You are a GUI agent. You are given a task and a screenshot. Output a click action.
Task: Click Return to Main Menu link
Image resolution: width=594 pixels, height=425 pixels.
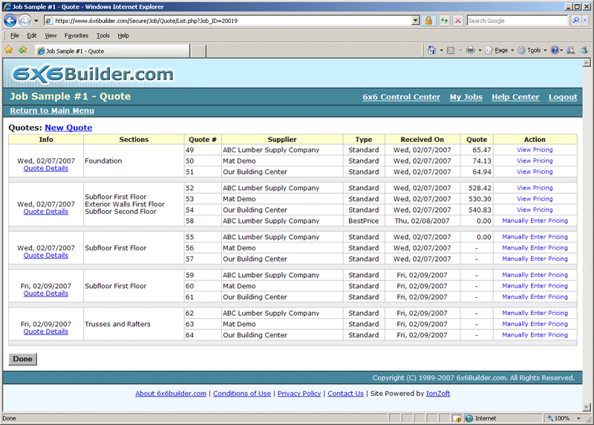52,111
